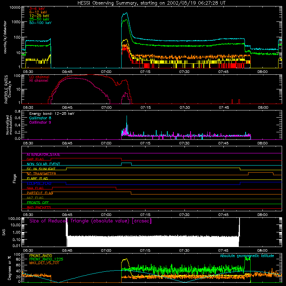Click the HESSI Observing Summary title
The width and height of the screenshot is (286, 286).
point(152,3)
